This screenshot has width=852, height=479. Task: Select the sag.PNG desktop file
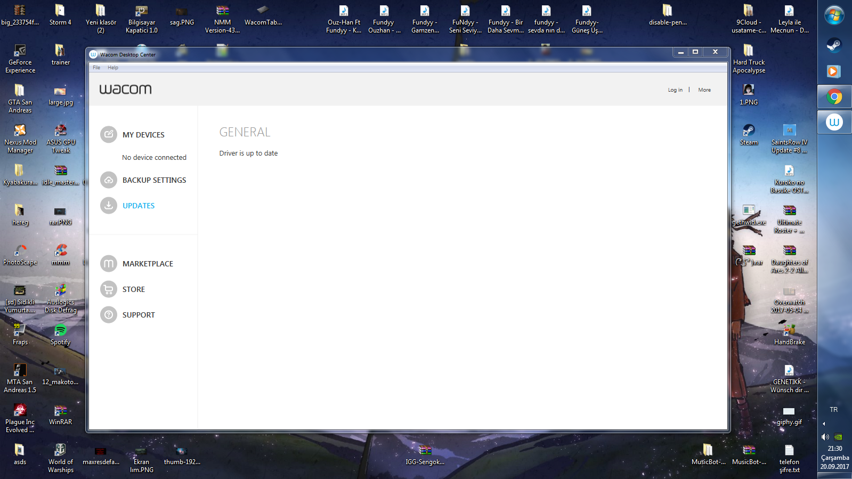point(182,15)
